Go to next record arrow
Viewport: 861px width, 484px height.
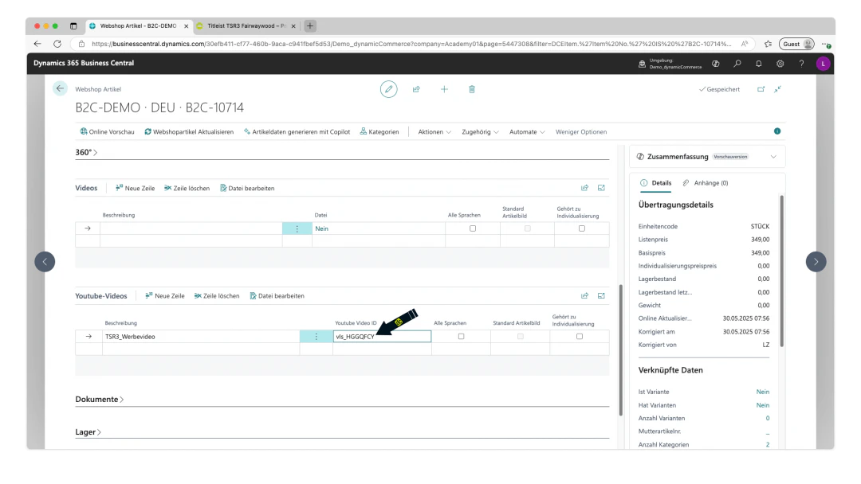tap(816, 261)
